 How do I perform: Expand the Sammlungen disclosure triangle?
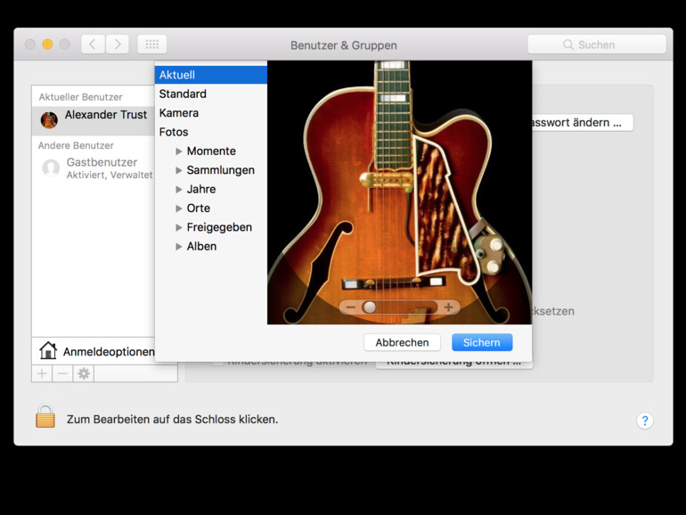point(178,170)
